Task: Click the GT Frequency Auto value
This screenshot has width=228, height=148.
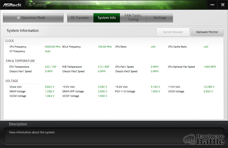Action: pyautogui.click(x=48, y=51)
